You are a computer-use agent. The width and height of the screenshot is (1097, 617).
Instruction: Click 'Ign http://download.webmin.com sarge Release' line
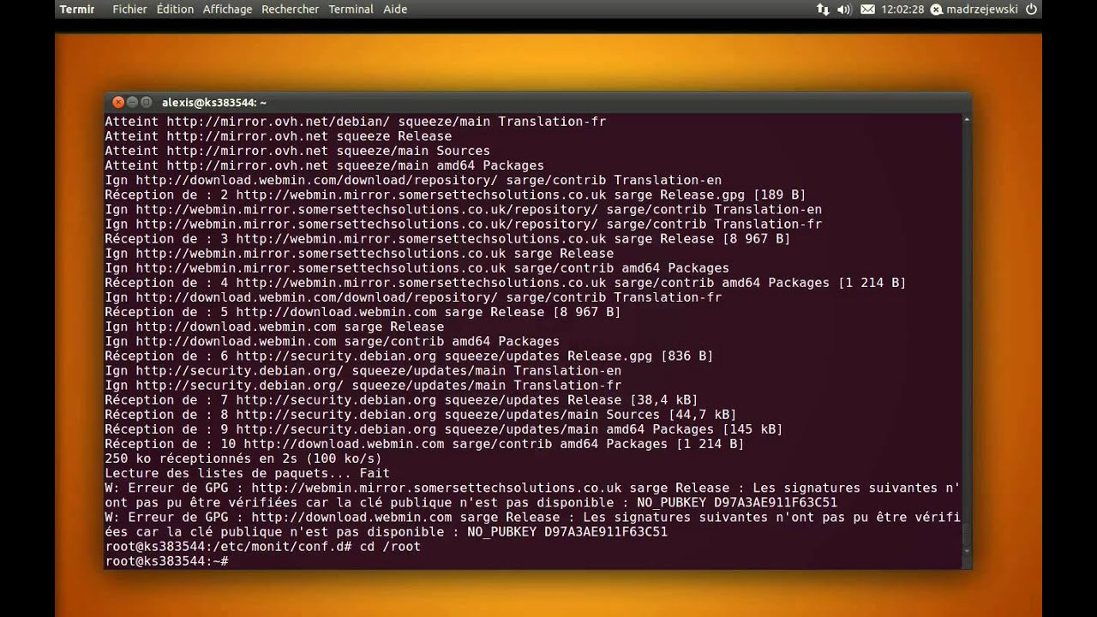click(274, 326)
